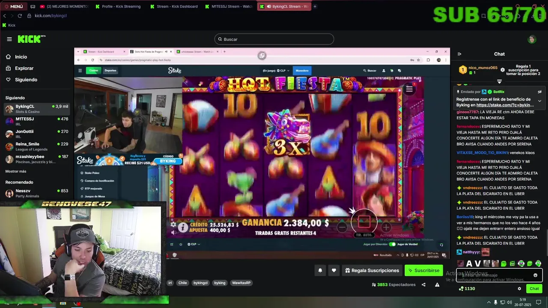Image resolution: width=548 pixels, height=308 pixels.
Task: Go back to previous page
Action: (5, 16)
